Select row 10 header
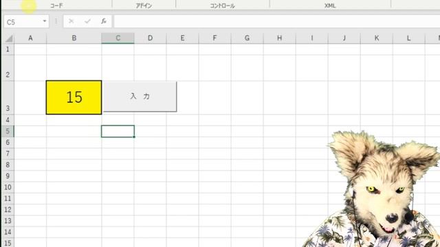440x247 pixels. tap(8, 187)
